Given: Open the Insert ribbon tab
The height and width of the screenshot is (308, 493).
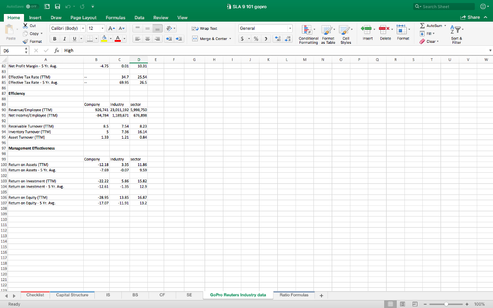Looking at the screenshot, I should pyautogui.click(x=35, y=18).
